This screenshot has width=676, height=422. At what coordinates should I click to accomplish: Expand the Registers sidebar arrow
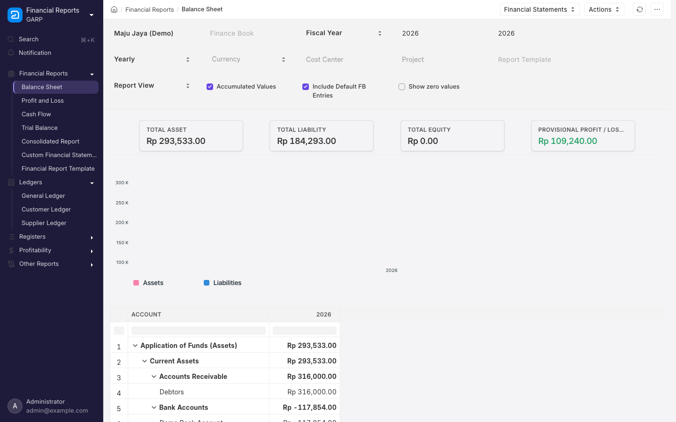(92, 238)
